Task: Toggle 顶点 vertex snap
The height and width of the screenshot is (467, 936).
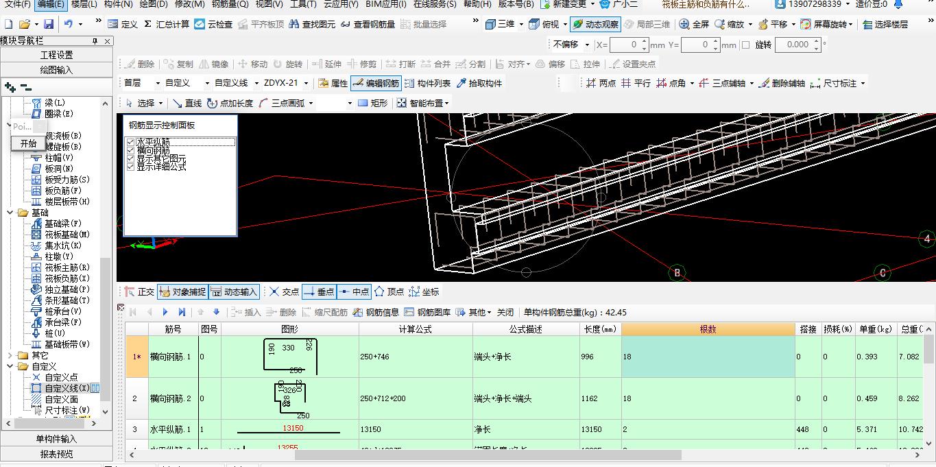Action: [x=389, y=291]
